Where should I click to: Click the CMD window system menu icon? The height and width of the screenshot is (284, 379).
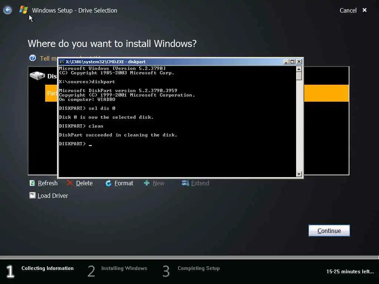point(62,62)
